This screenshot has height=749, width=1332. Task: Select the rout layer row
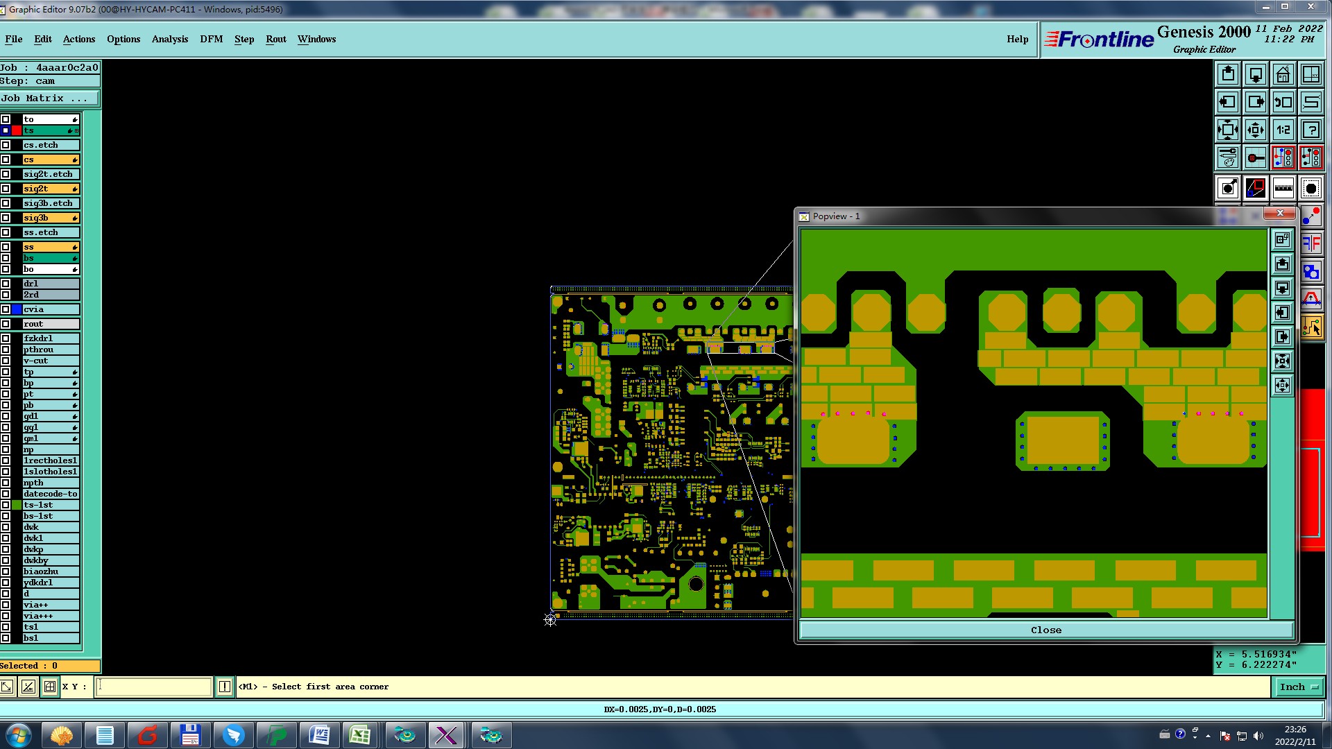[51, 324]
